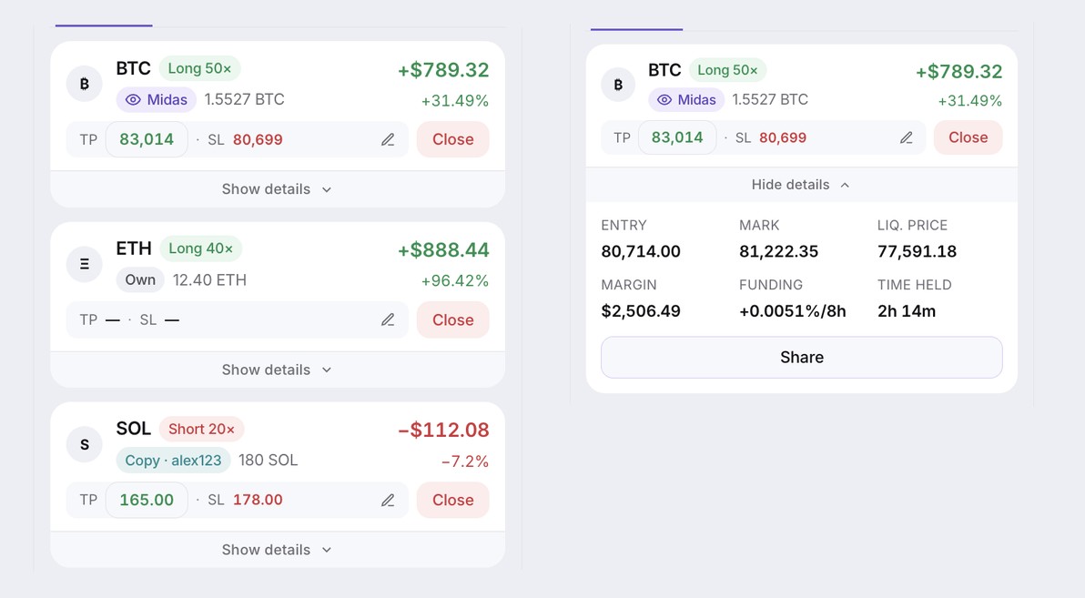Edit TP/SL pencil on SOL card
The height and width of the screenshot is (598, 1085).
(388, 500)
